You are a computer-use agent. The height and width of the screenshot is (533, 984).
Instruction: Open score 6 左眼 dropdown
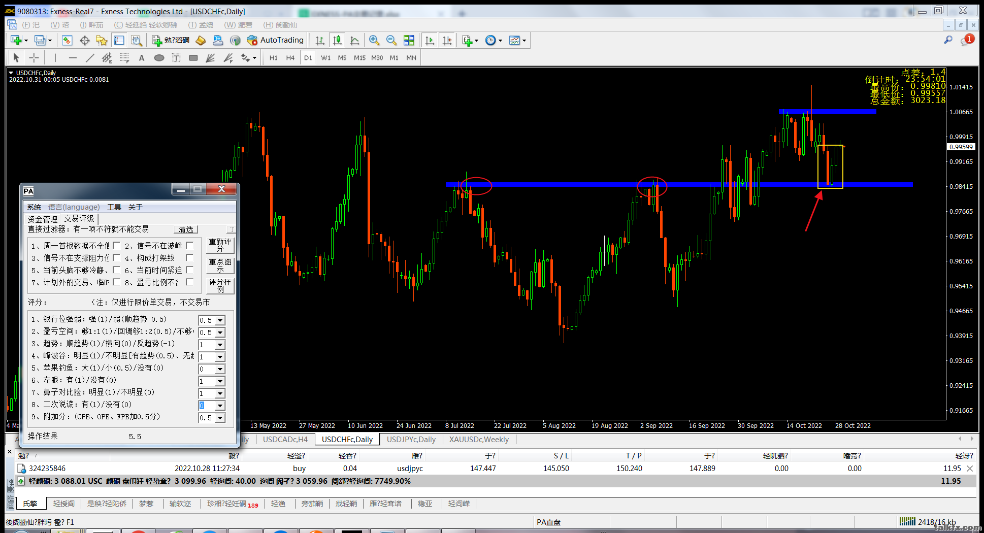(220, 381)
